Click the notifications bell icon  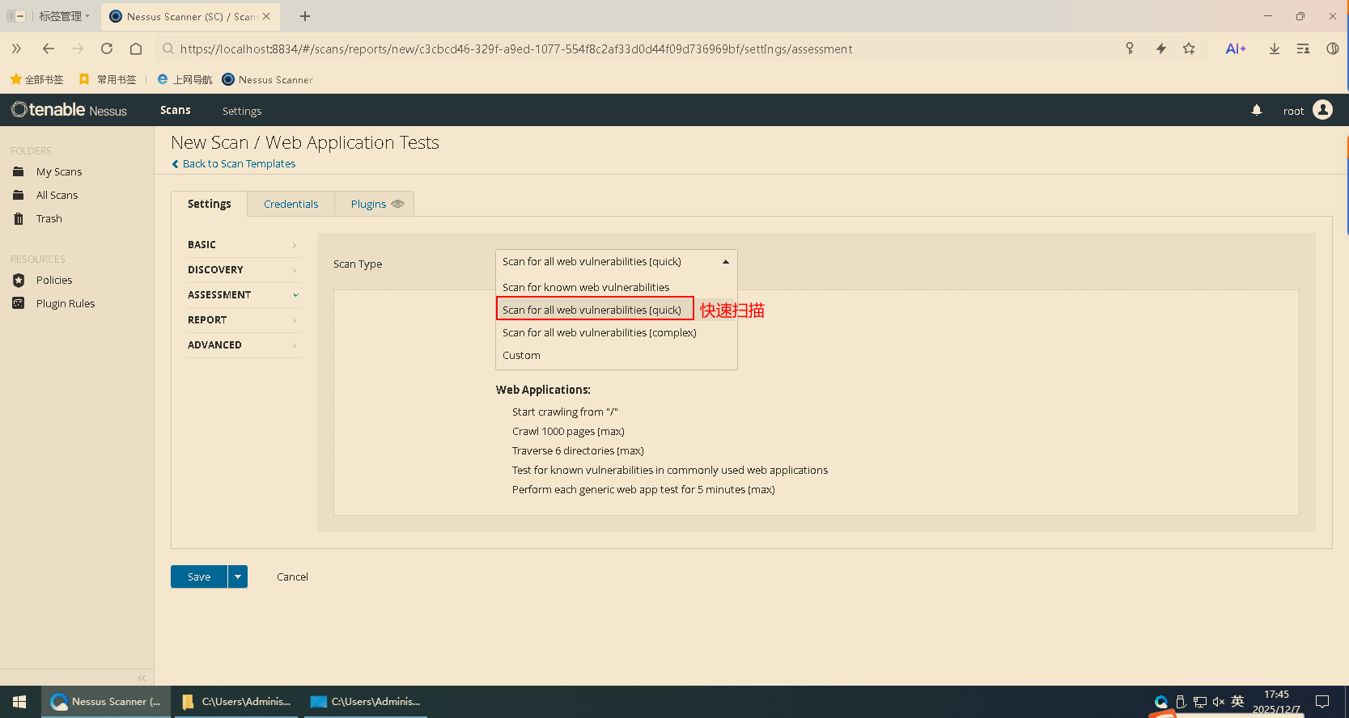1257,110
